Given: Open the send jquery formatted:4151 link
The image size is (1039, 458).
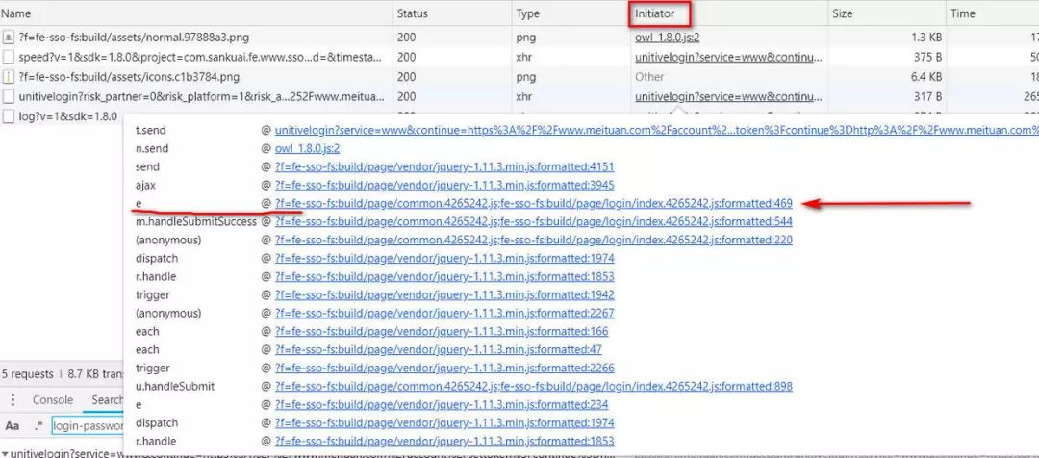Looking at the screenshot, I should [444, 167].
